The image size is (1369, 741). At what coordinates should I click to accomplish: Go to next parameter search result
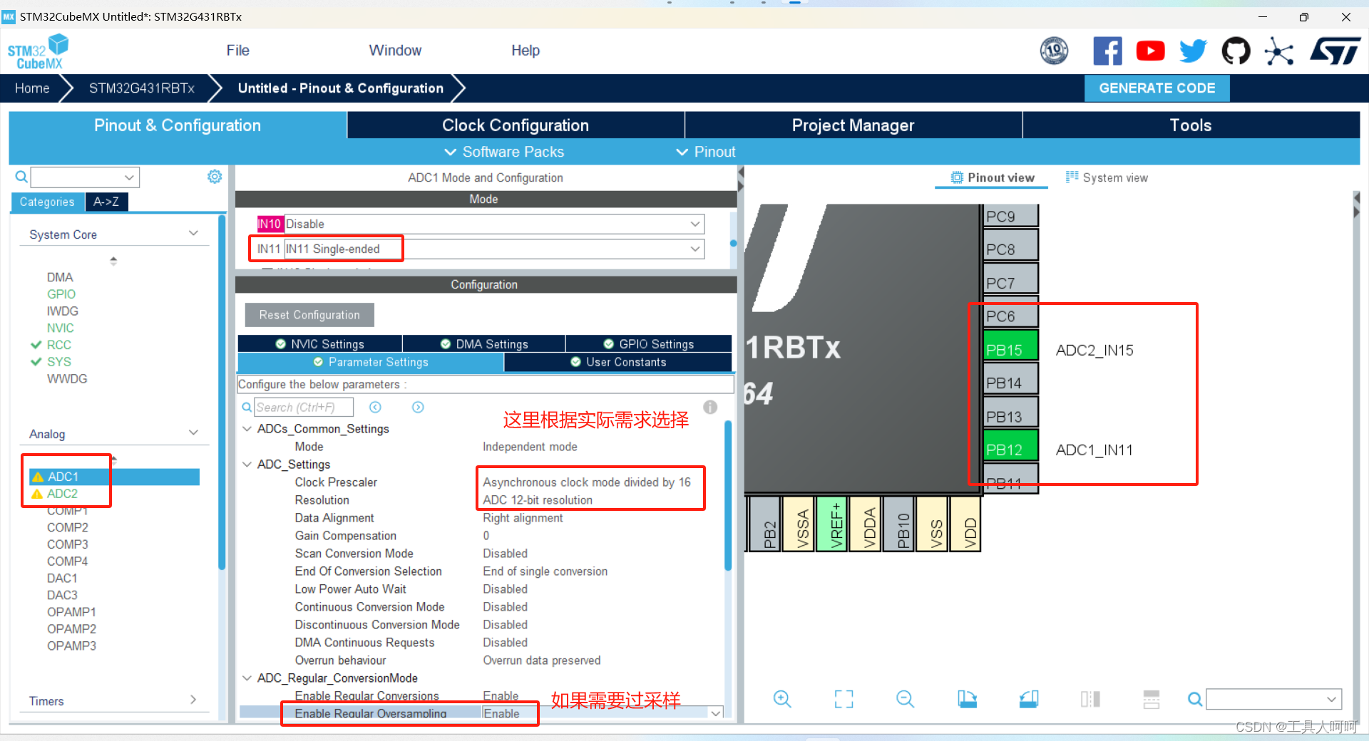[x=418, y=407]
